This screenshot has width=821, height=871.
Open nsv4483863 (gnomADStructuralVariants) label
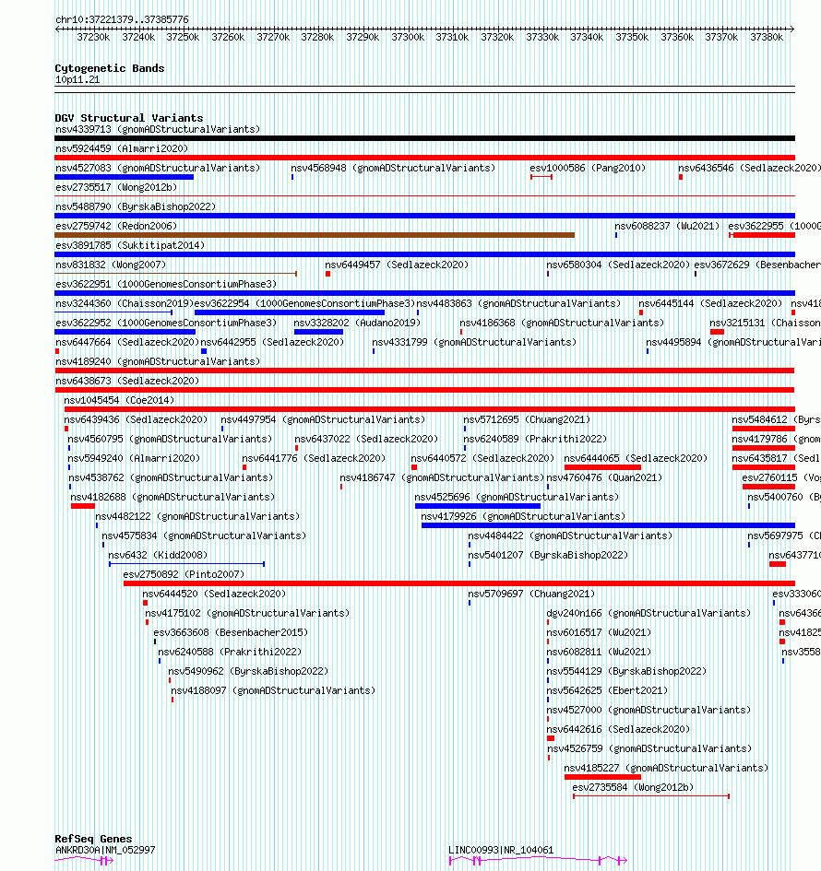click(518, 304)
